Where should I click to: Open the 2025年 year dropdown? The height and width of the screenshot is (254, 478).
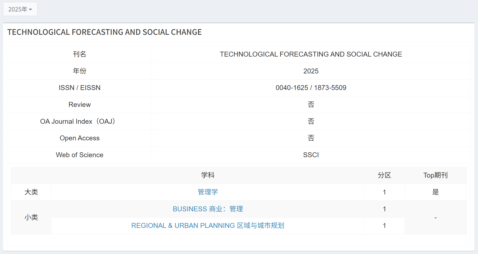pyautogui.click(x=20, y=9)
